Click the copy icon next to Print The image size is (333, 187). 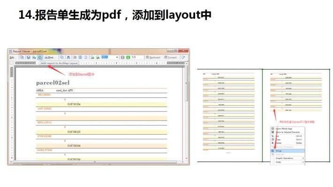(61, 58)
